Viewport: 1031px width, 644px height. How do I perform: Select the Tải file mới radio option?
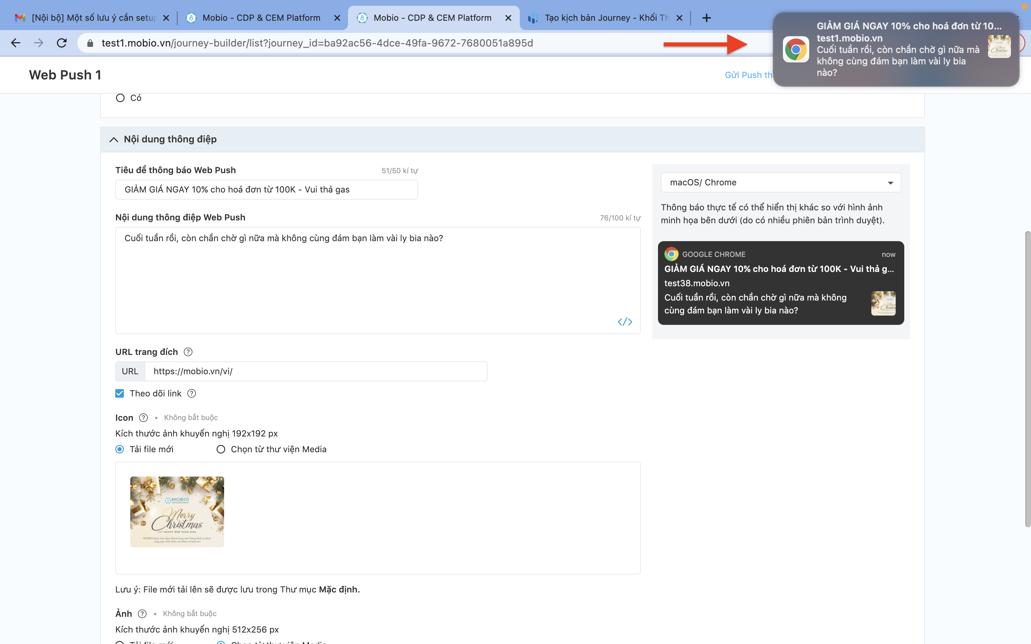pos(120,449)
